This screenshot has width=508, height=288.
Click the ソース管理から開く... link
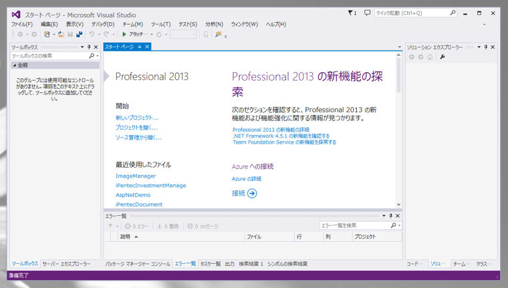click(138, 138)
